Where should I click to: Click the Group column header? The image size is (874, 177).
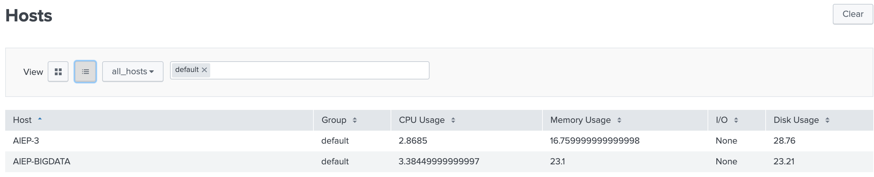click(x=334, y=120)
